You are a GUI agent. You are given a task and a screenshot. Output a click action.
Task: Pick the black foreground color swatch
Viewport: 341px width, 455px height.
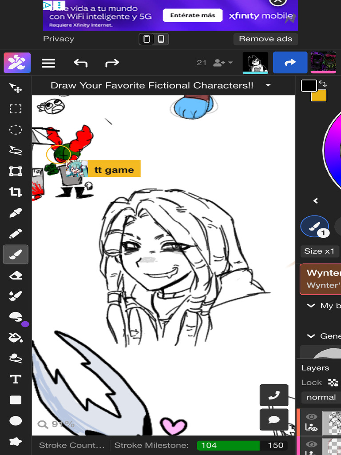coord(309,86)
